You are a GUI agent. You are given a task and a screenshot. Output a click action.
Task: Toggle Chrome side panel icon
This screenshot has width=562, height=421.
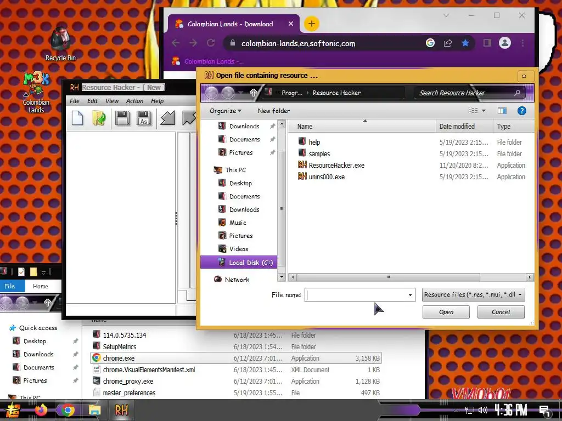487,43
